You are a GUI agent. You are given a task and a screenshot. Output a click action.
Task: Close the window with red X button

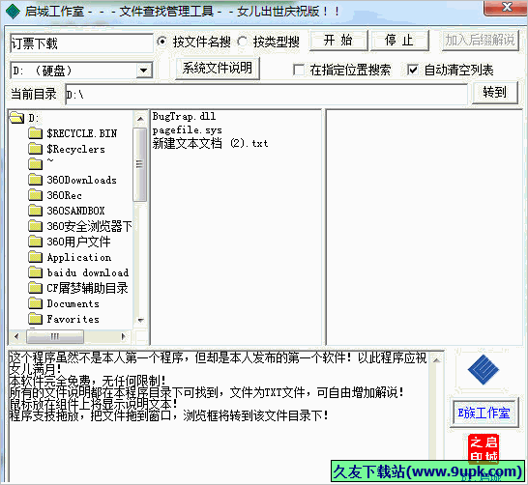[506, 8]
